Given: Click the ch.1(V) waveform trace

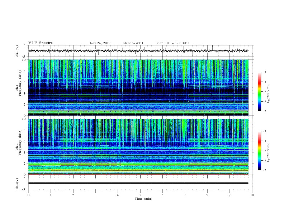Looking at the screenshot, I should click(x=138, y=51).
